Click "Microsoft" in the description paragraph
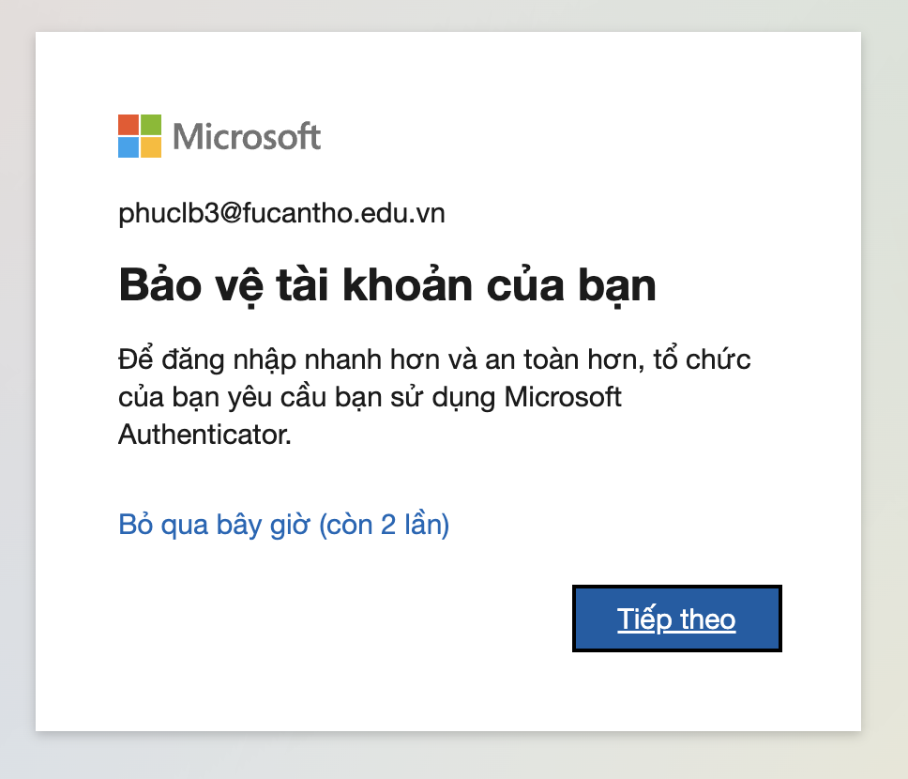Image resolution: width=908 pixels, height=779 pixels. tap(563, 397)
